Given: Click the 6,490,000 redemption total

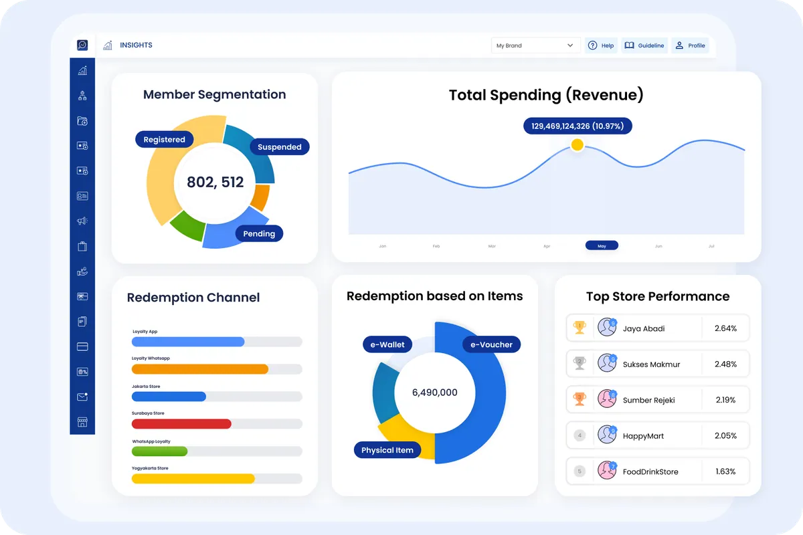Looking at the screenshot, I should 435,393.
